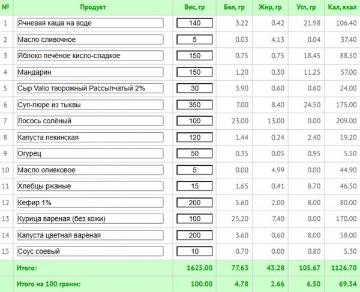Screen dimensions: 360x292
Task: Click the weight field for Капуста пекинская
Action: (x=194, y=138)
